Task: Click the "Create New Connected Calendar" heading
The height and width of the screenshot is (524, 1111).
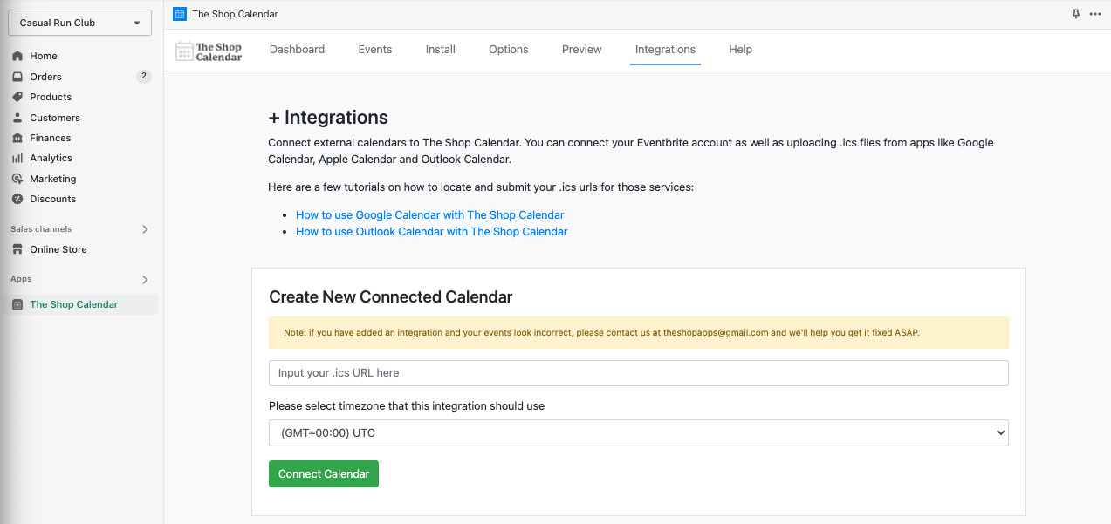Action: click(x=391, y=297)
